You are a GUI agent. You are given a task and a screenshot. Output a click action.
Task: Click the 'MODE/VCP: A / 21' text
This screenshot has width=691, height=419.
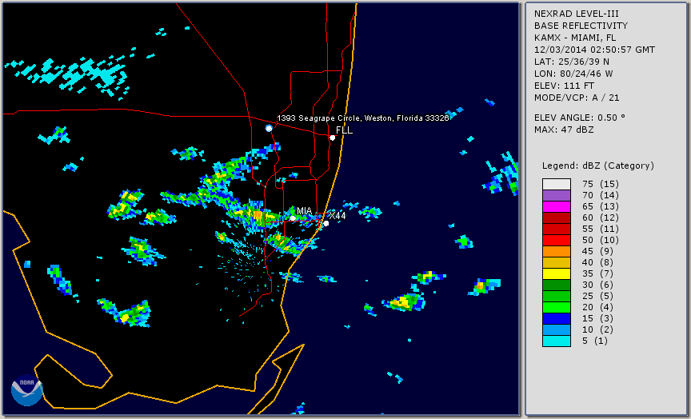(577, 98)
